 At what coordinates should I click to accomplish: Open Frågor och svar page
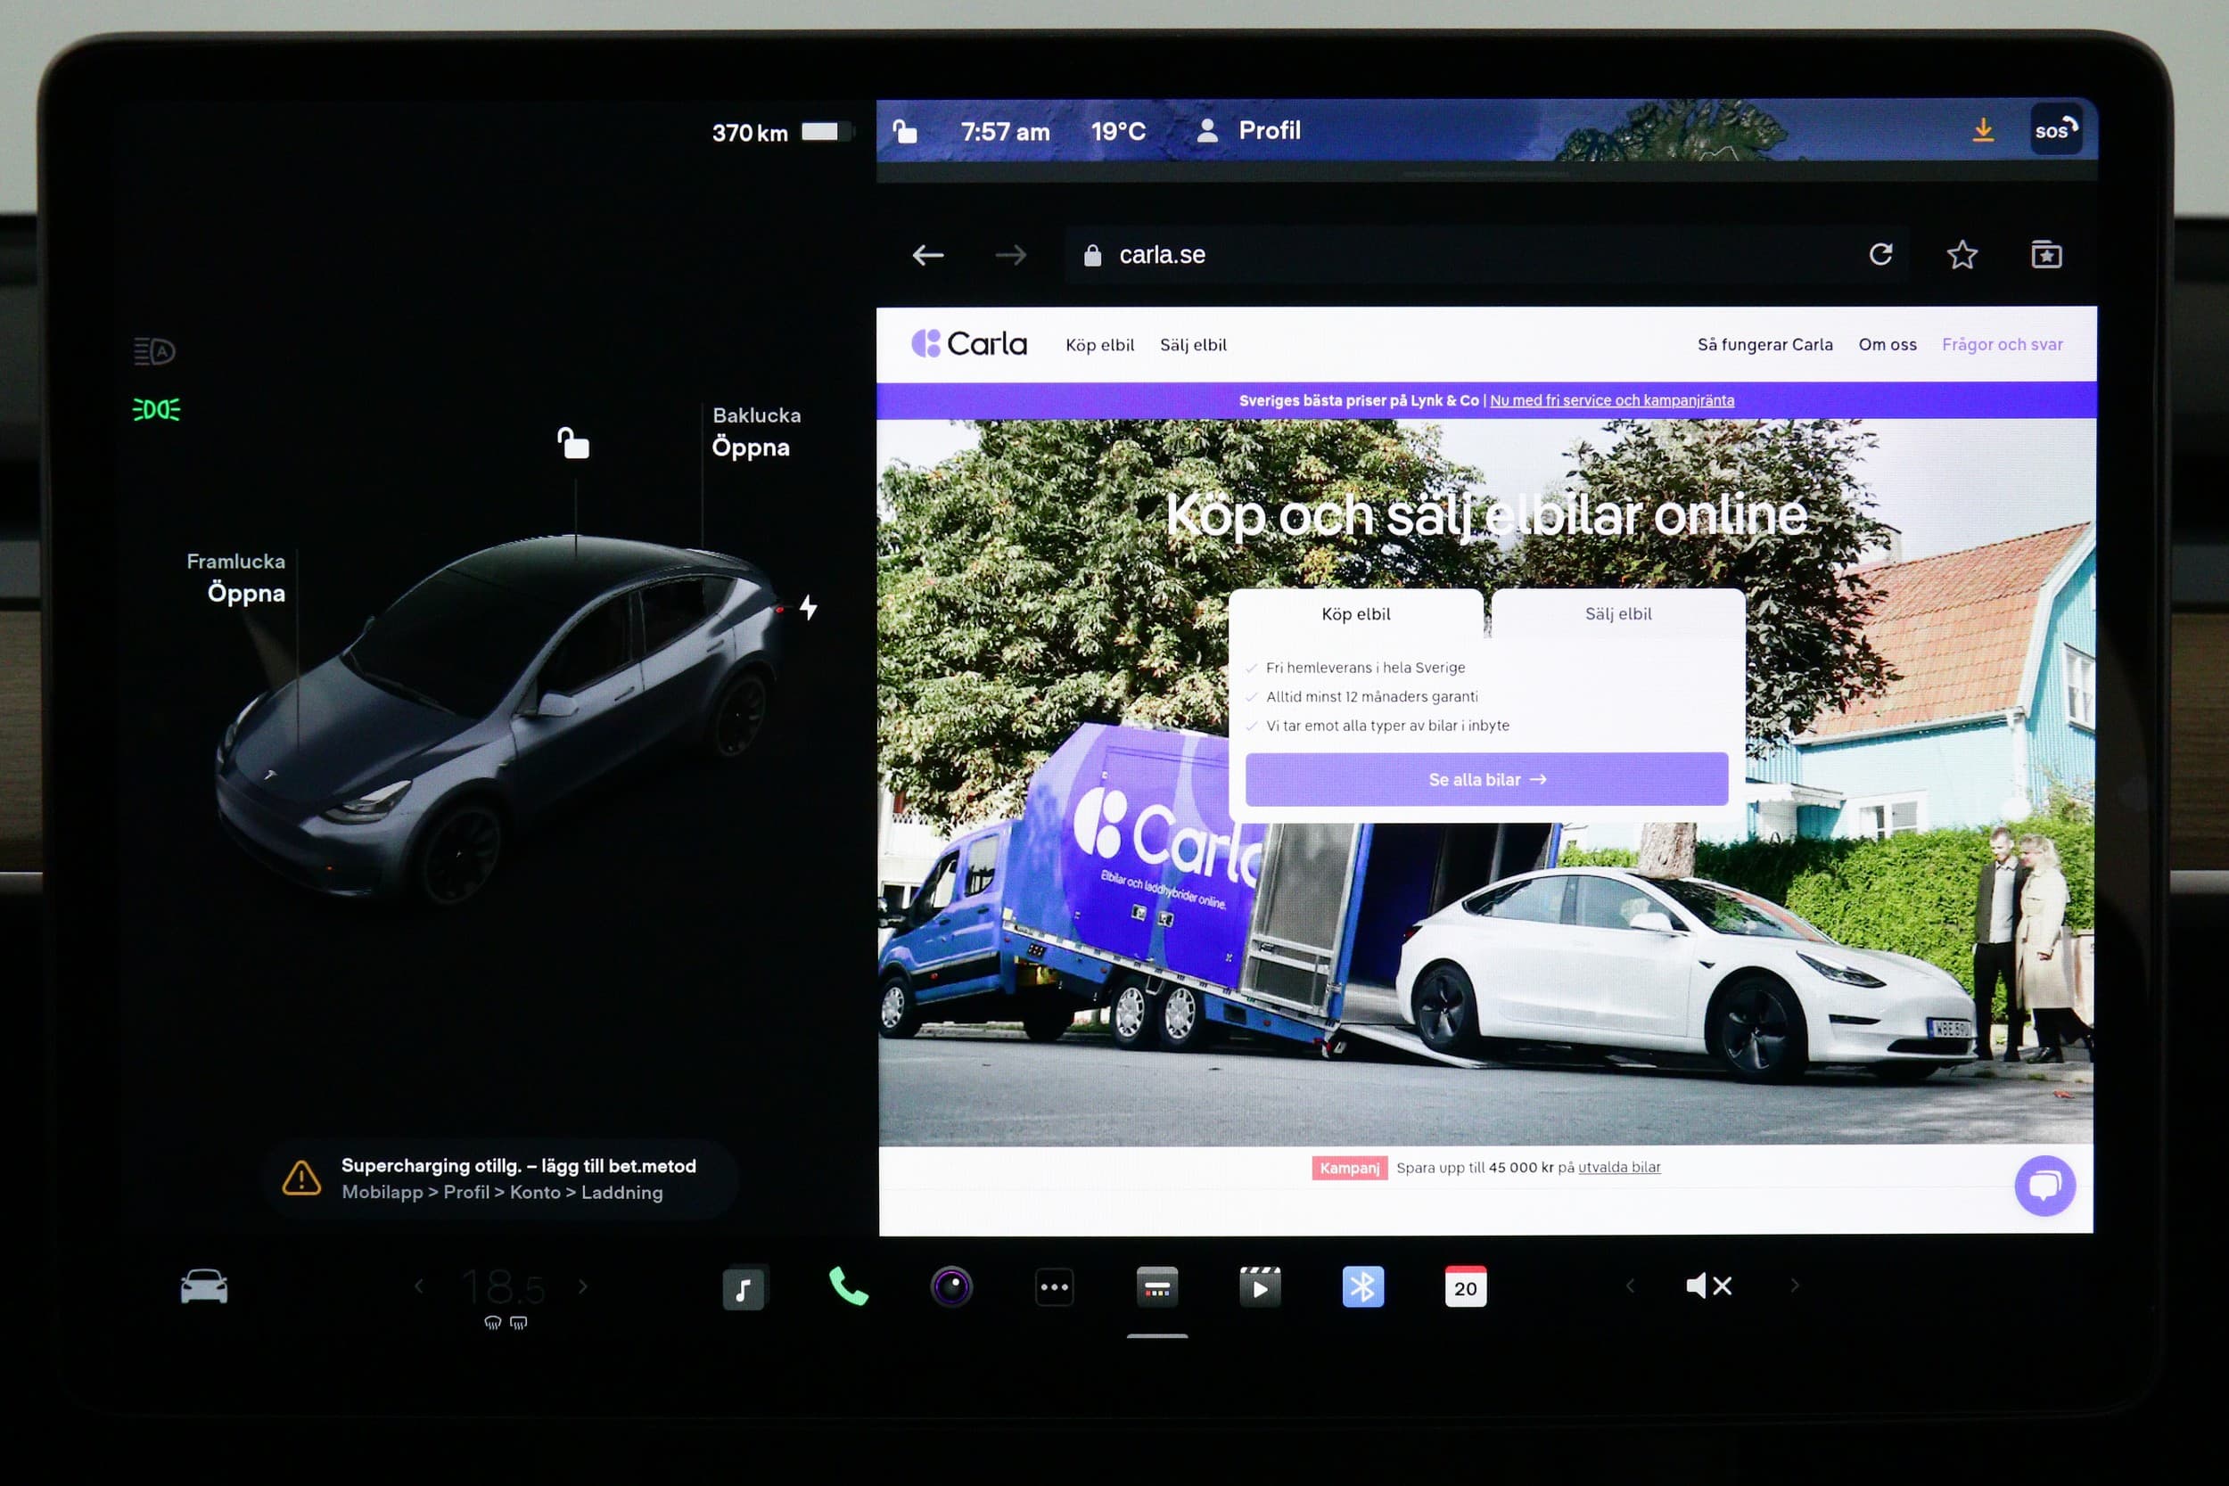click(2002, 345)
